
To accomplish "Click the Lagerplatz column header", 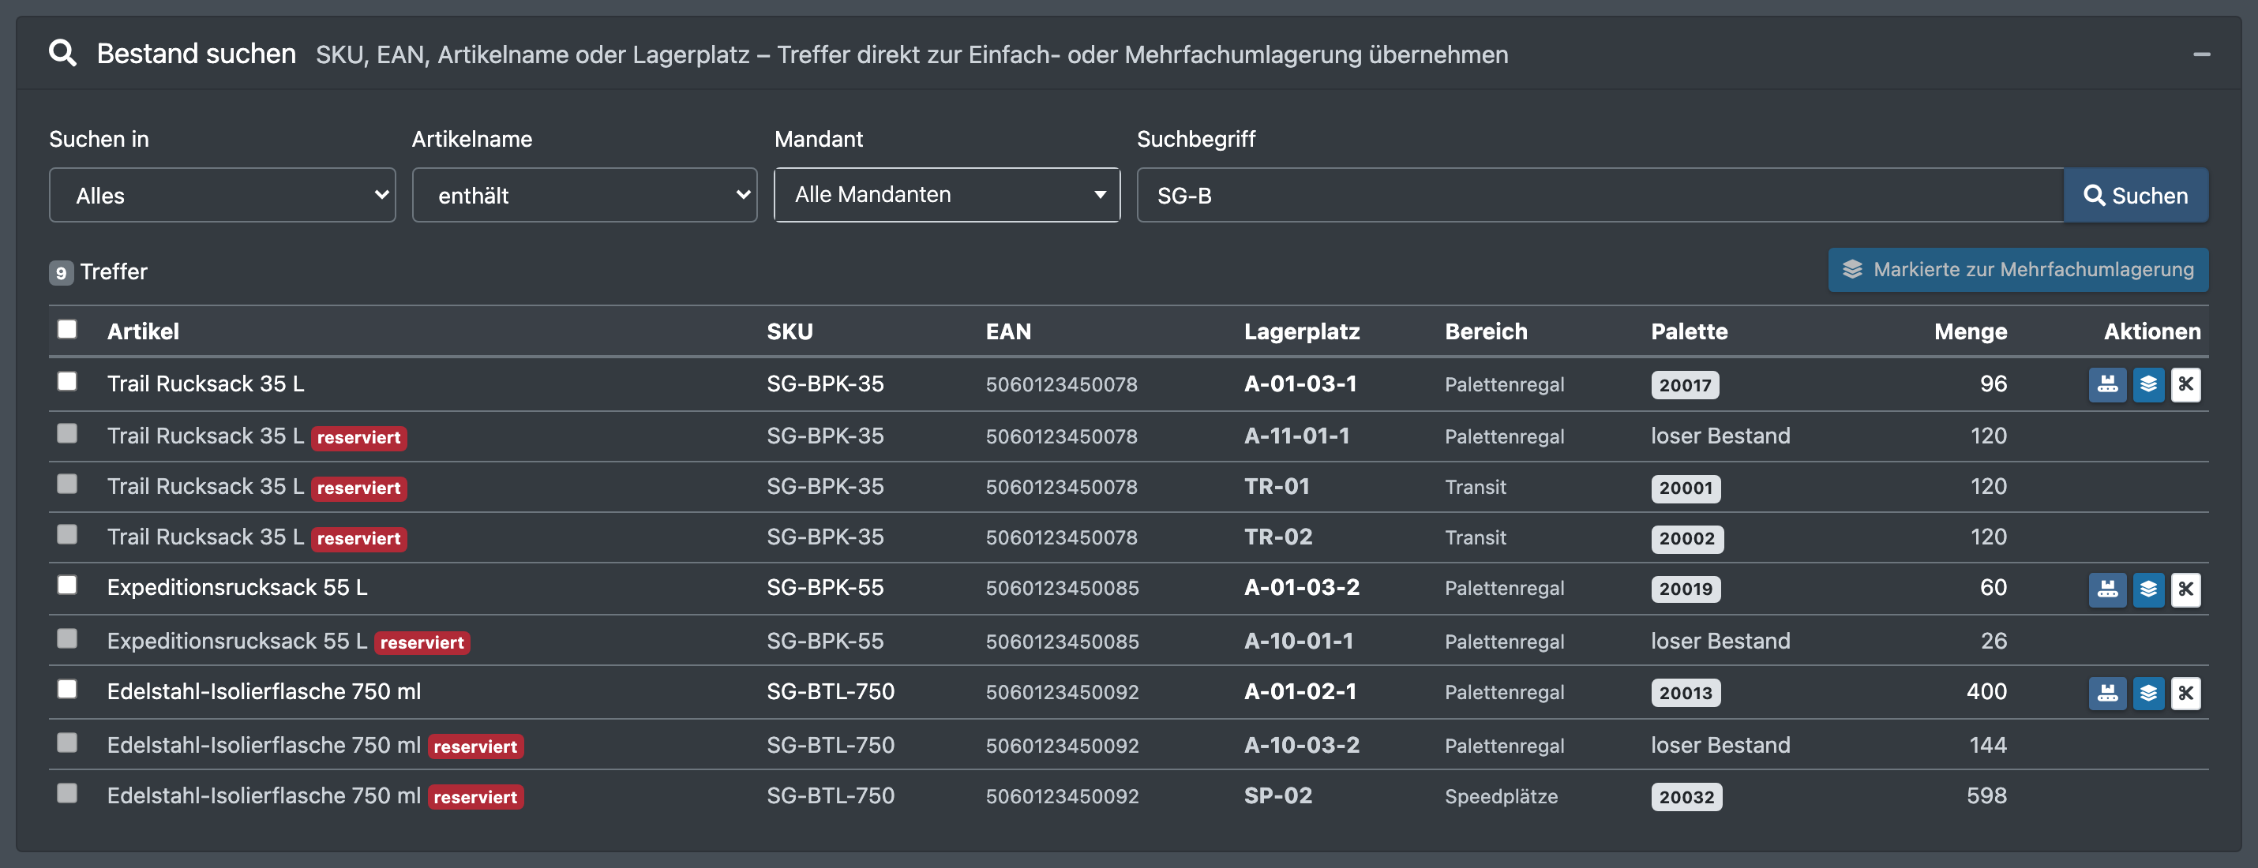I will click(1302, 331).
